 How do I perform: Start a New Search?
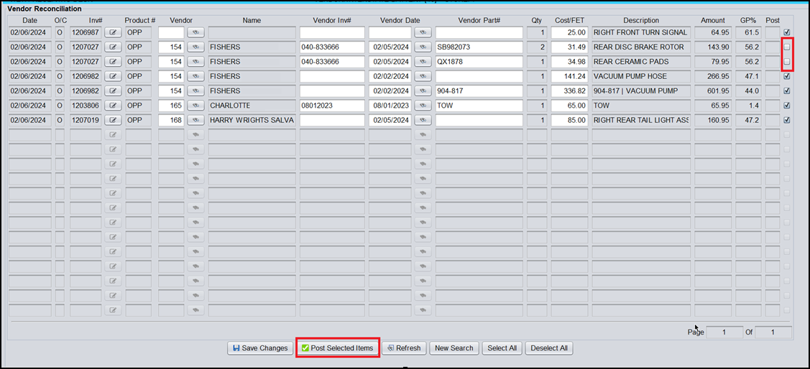pyautogui.click(x=454, y=348)
